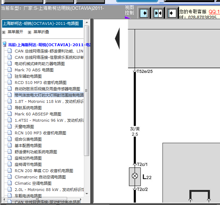Image resolution: width=220 pixels, height=205 pixels.
Task: Click the L22 lamp symbol in the diagram
Action: [135, 177]
